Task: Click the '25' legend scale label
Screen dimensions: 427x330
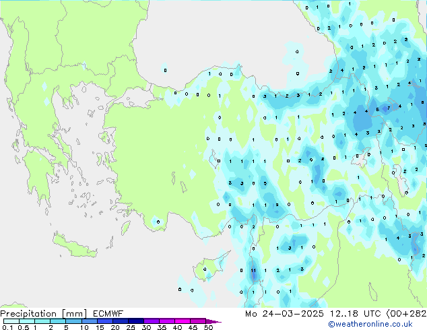Action: pyautogui.click(x=131, y=327)
